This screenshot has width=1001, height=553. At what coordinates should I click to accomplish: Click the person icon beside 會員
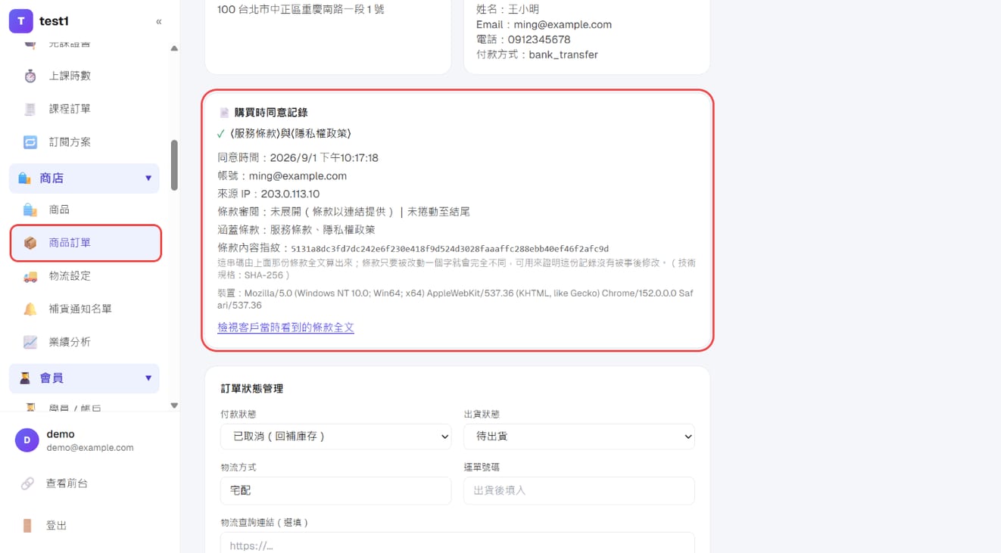24,378
